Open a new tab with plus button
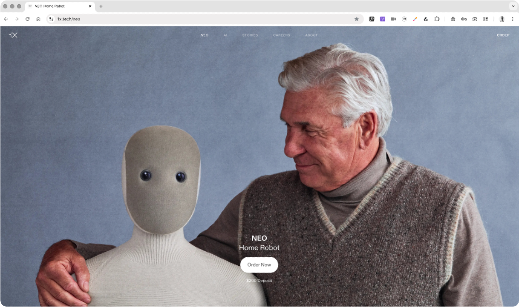 point(101,6)
